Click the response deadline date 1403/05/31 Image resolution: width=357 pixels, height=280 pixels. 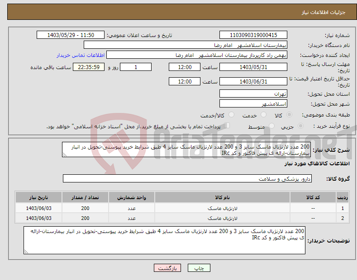pos(253,67)
